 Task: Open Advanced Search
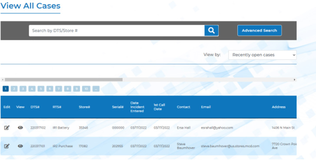point(259,30)
